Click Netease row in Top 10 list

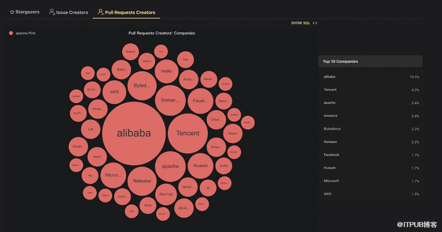coord(370,142)
